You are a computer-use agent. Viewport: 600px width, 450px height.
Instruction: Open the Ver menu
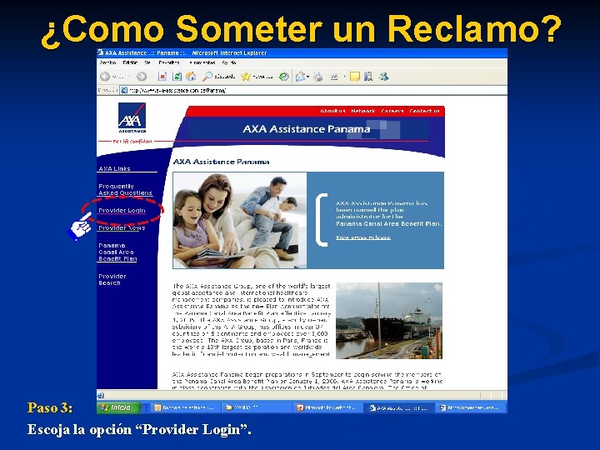click(x=147, y=62)
